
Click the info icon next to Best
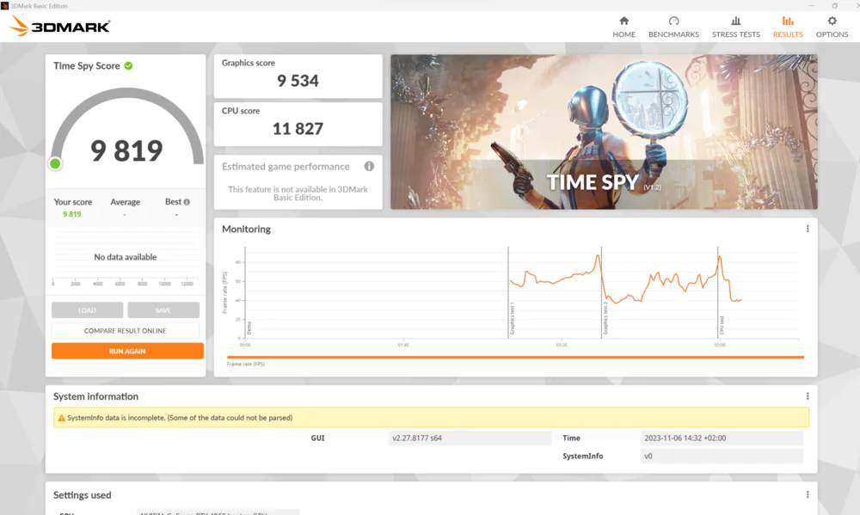coord(187,202)
